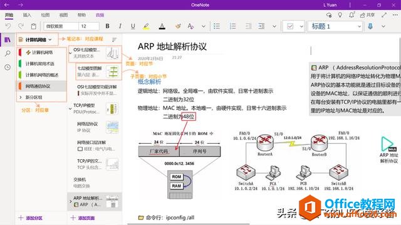Open the 交换机 page

pos(95,182)
